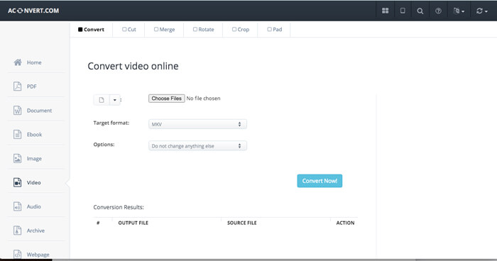This screenshot has width=497, height=261.
Task: Go to the Home page link
Action: pyautogui.click(x=34, y=62)
